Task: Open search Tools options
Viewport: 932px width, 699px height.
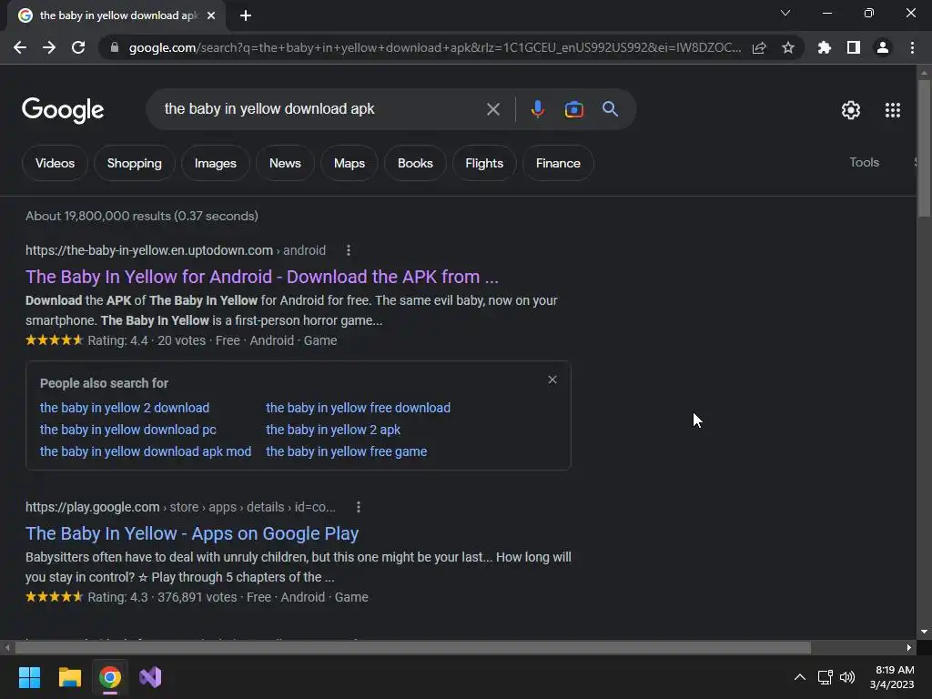Action: coord(864,162)
